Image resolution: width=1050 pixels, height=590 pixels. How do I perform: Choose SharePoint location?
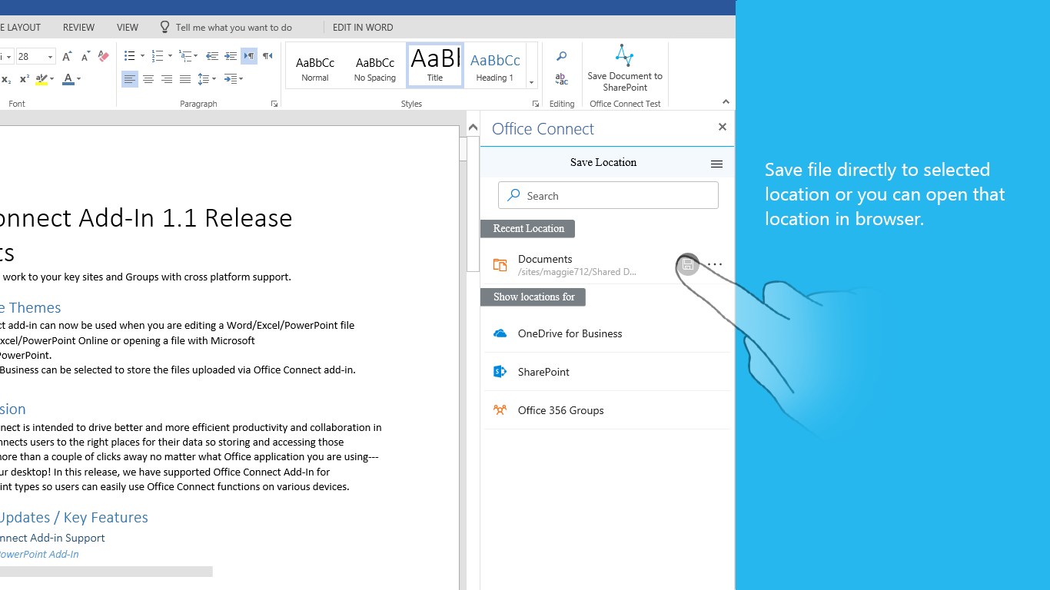[607, 372]
